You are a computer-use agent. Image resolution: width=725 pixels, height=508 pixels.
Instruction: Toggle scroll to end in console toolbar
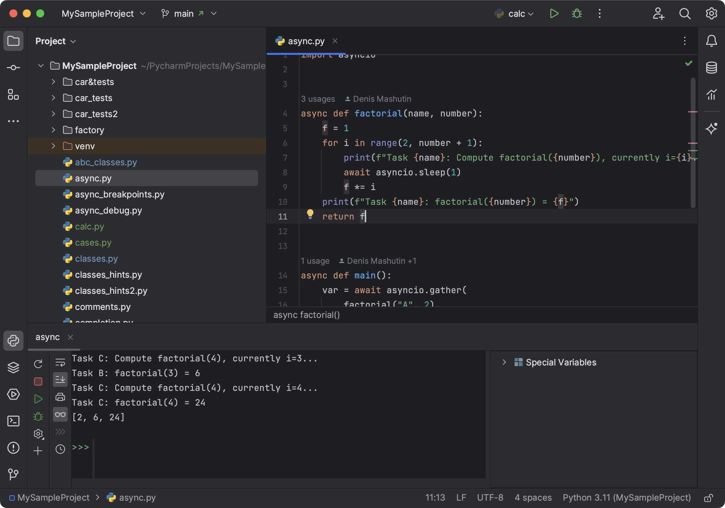(x=60, y=379)
